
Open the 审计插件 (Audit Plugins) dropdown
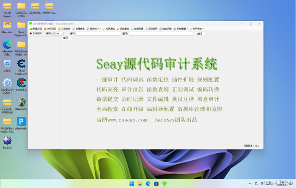point(94,29)
